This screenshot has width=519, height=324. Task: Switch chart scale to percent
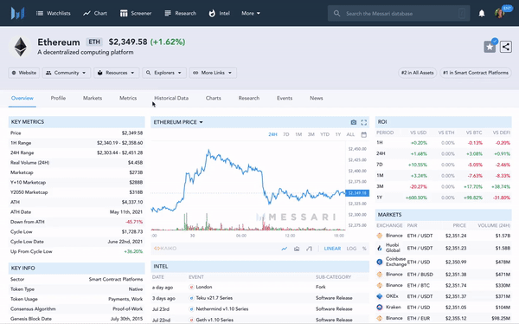click(364, 249)
